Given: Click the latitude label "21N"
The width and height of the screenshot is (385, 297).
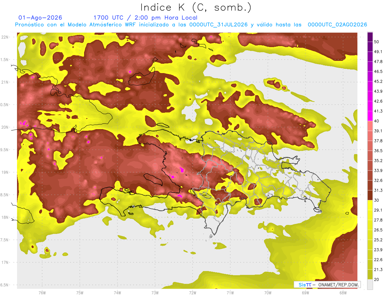Looking at the screenshot, I should coord(5,82).
